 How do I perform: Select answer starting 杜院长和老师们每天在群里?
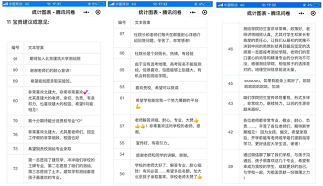pyautogui.click(x=167, y=38)
